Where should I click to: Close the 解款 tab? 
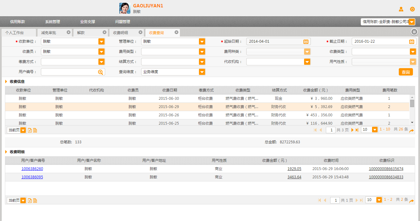coord(105,32)
